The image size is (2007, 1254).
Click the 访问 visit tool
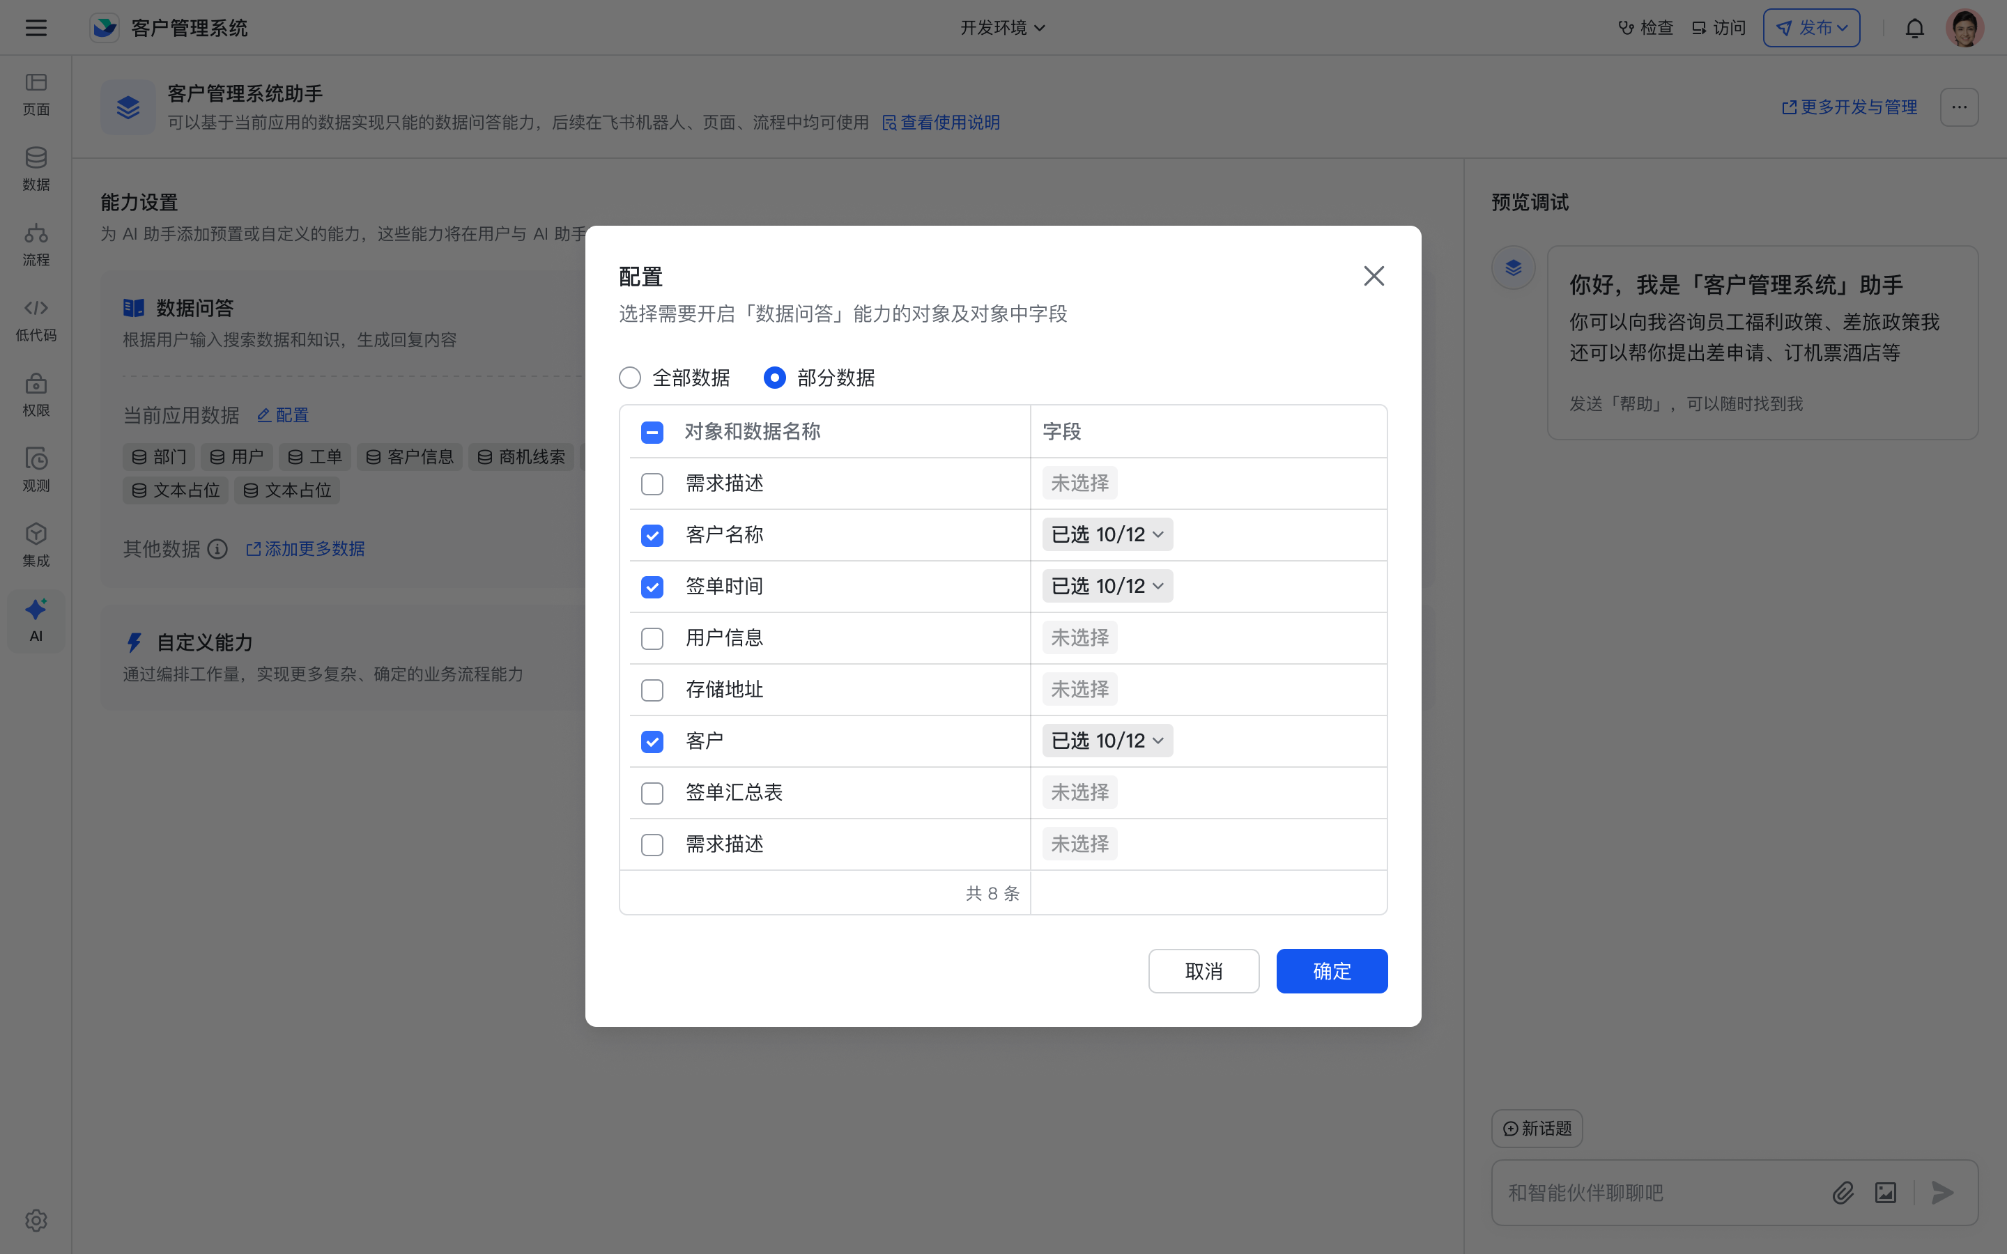coord(1718,27)
